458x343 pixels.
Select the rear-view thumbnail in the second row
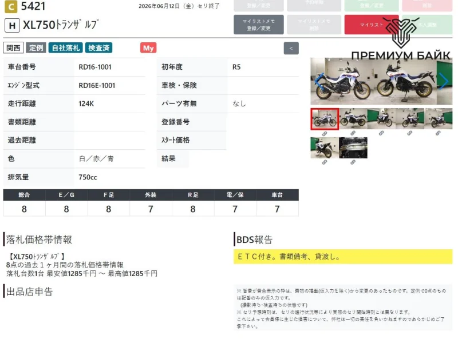tap(325, 148)
